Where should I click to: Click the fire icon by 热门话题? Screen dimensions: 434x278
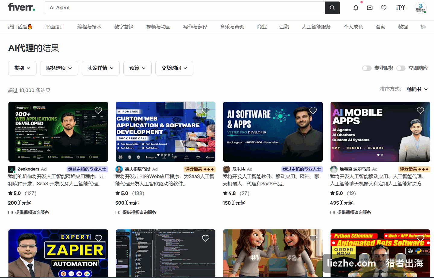click(x=30, y=27)
